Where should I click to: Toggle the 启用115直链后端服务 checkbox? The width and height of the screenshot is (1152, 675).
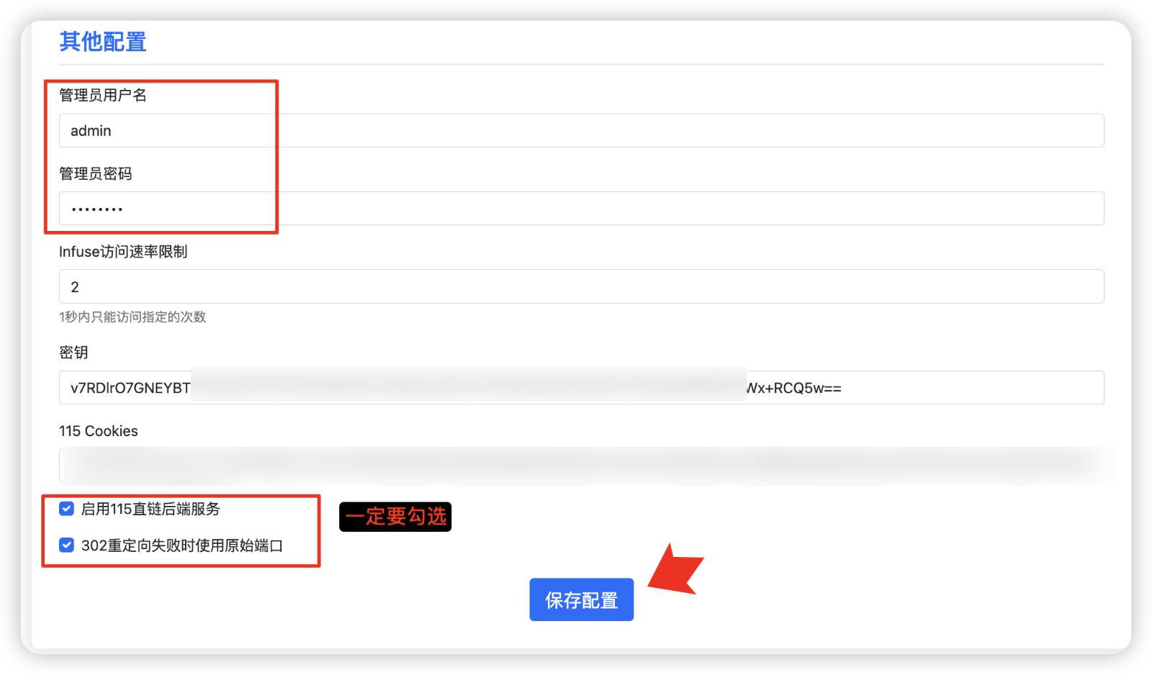[66, 509]
